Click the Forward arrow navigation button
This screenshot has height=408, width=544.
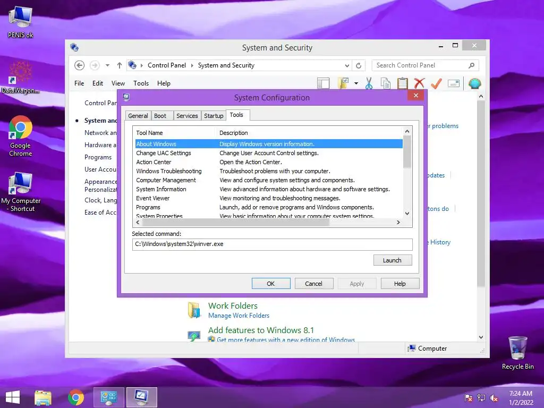point(95,65)
